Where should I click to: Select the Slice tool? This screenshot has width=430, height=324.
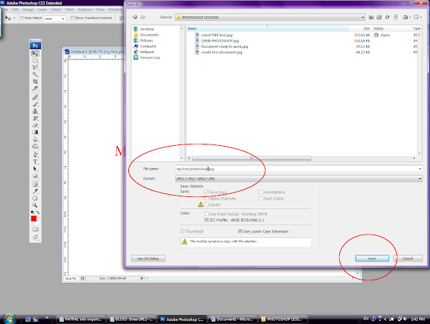[35, 88]
